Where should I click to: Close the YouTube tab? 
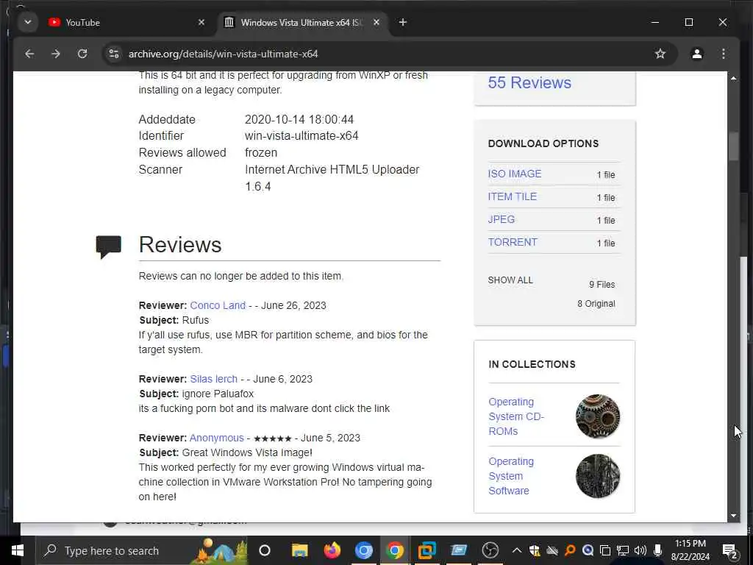click(201, 22)
